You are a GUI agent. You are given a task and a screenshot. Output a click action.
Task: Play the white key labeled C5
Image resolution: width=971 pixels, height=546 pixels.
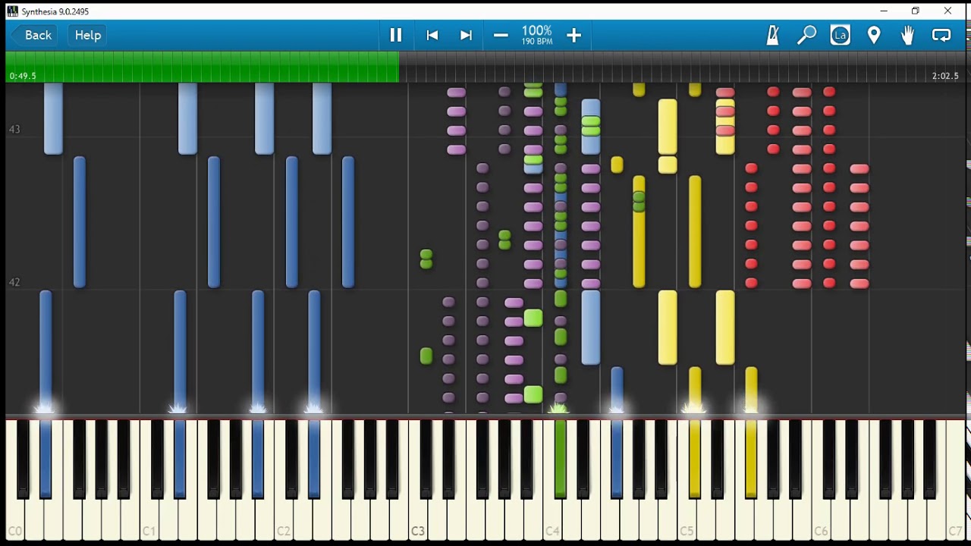[687, 519]
